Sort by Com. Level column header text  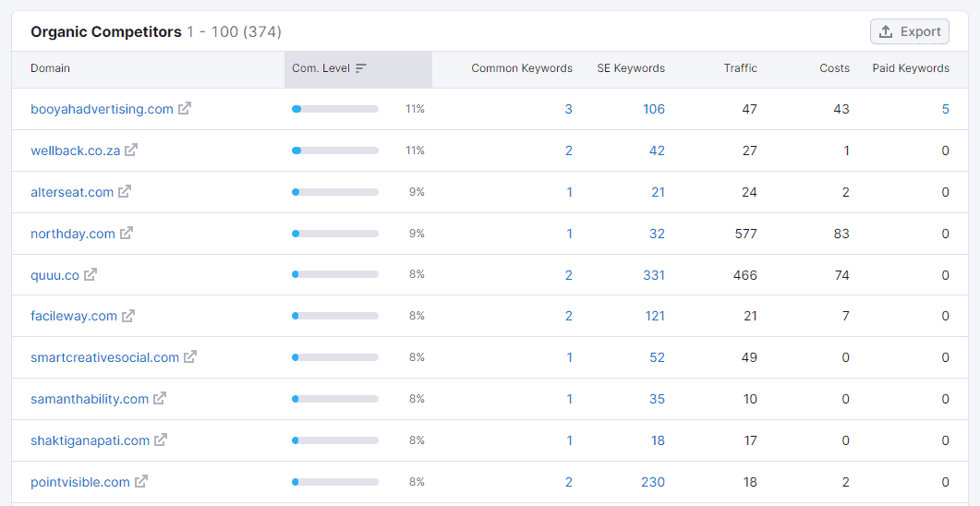point(321,68)
